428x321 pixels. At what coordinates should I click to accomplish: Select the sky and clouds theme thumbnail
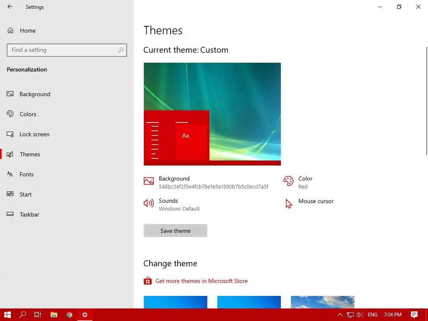click(x=323, y=302)
